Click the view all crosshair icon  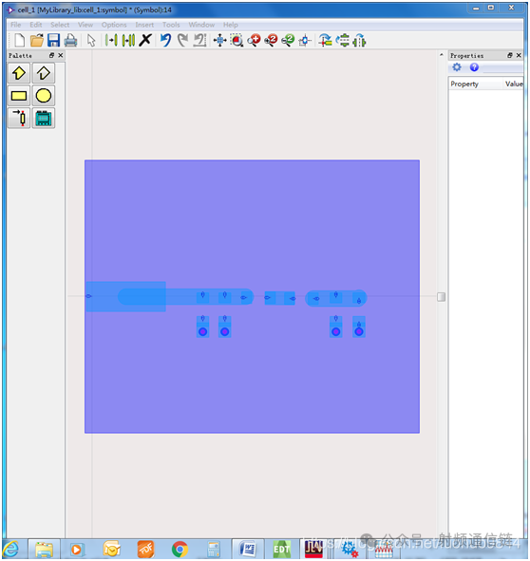coord(219,41)
